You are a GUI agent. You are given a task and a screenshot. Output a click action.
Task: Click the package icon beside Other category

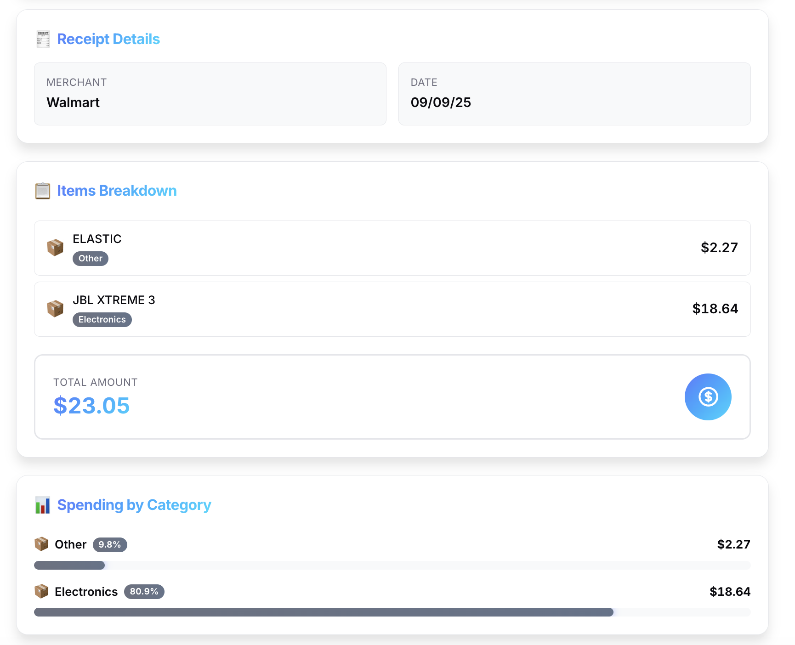pos(41,544)
